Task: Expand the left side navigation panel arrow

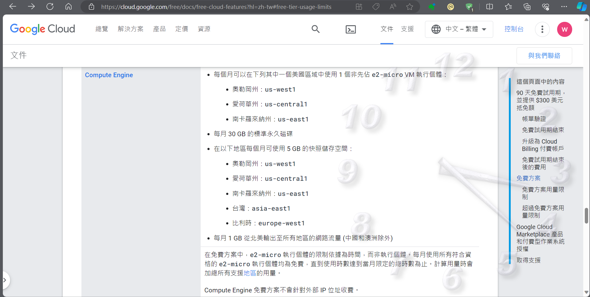Action: coord(5,280)
